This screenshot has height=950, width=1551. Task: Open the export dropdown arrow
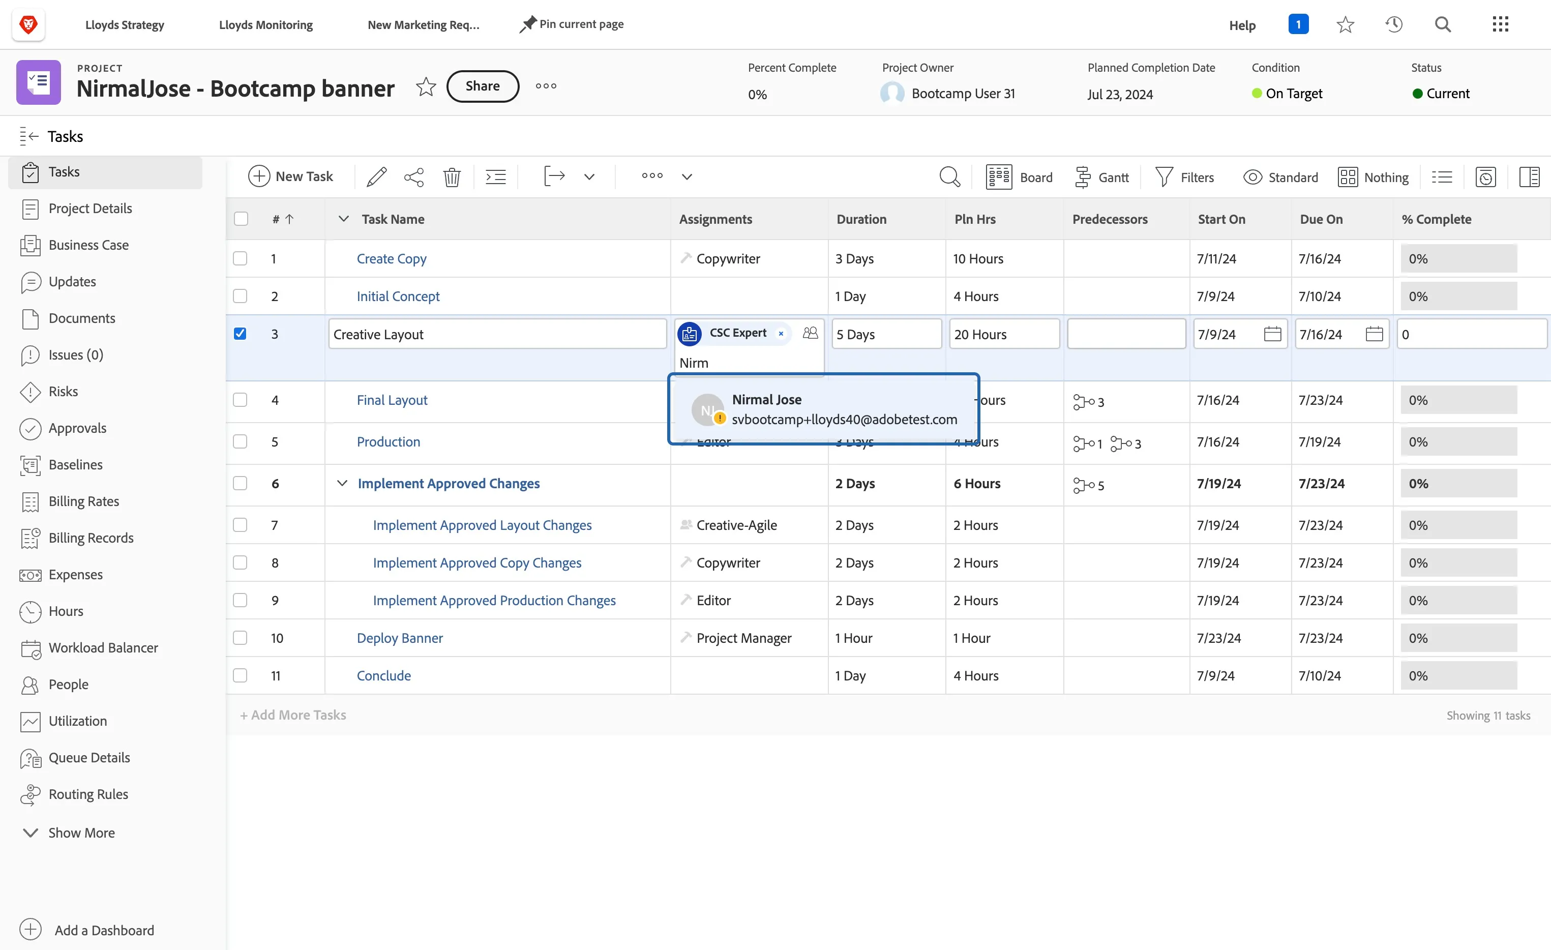(x=588, y=177)
